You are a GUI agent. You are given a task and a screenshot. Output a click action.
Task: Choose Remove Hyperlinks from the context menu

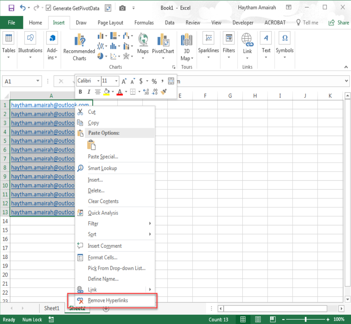[x=115, y=300]
